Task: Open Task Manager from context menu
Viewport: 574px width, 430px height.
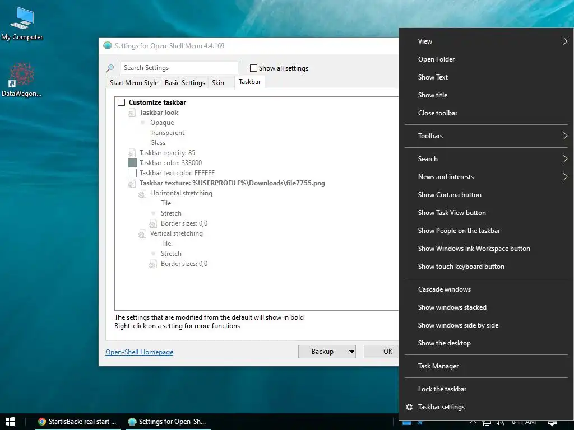Action: pyautogui.click(x=487, y=366)
